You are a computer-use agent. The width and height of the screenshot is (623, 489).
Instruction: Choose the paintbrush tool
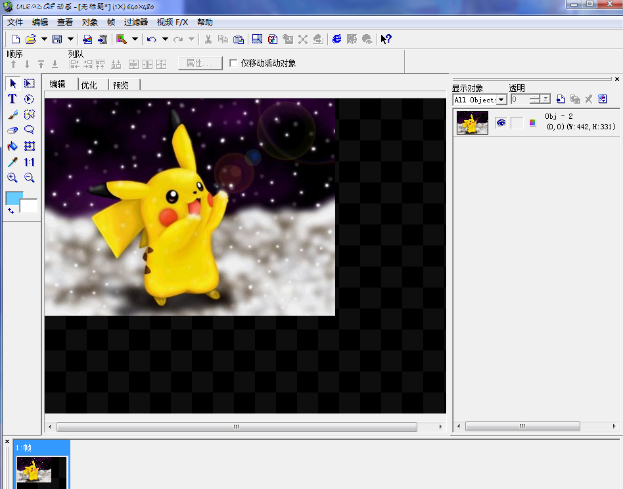tap(12, 115)
